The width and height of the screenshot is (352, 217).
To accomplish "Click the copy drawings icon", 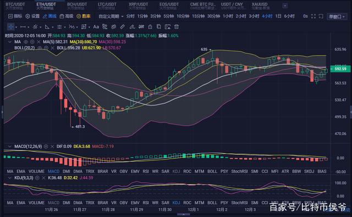I will tap(159, 27).
